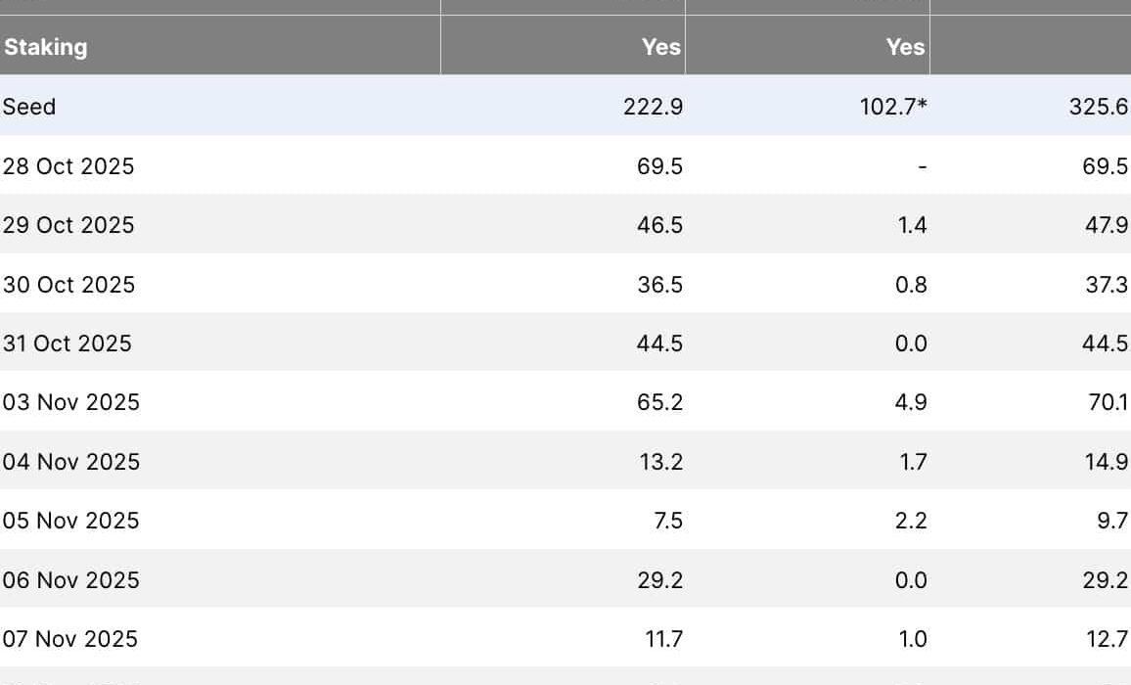Click the asterisked value 102.7*
This screenshot has height=685, width=1131.
click(x=892, y=107)
